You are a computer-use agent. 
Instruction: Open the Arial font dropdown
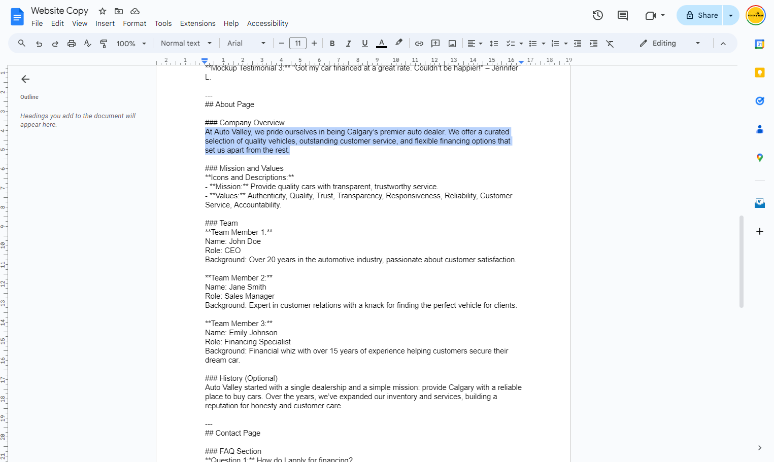pos(247,44)
